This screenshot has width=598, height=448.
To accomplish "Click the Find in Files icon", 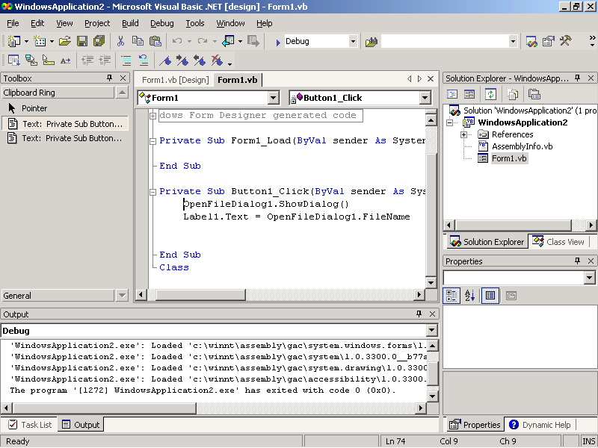I will 371,41.
